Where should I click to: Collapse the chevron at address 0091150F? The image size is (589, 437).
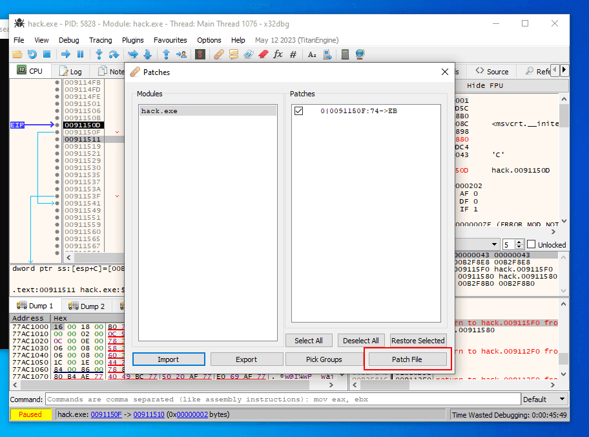[117, 132]
